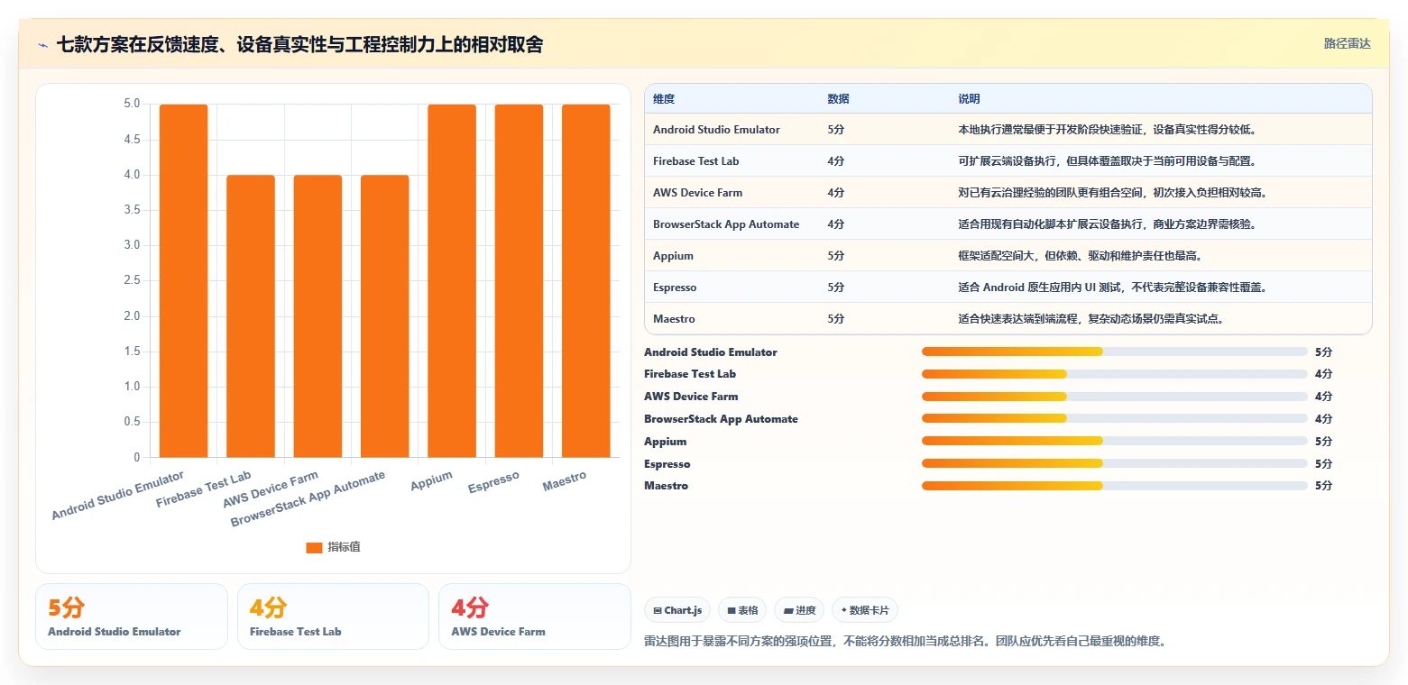The width and height of the screenshot is (1408, 685).
Task: Click the Chart.js chip
Action: [677, 610]
